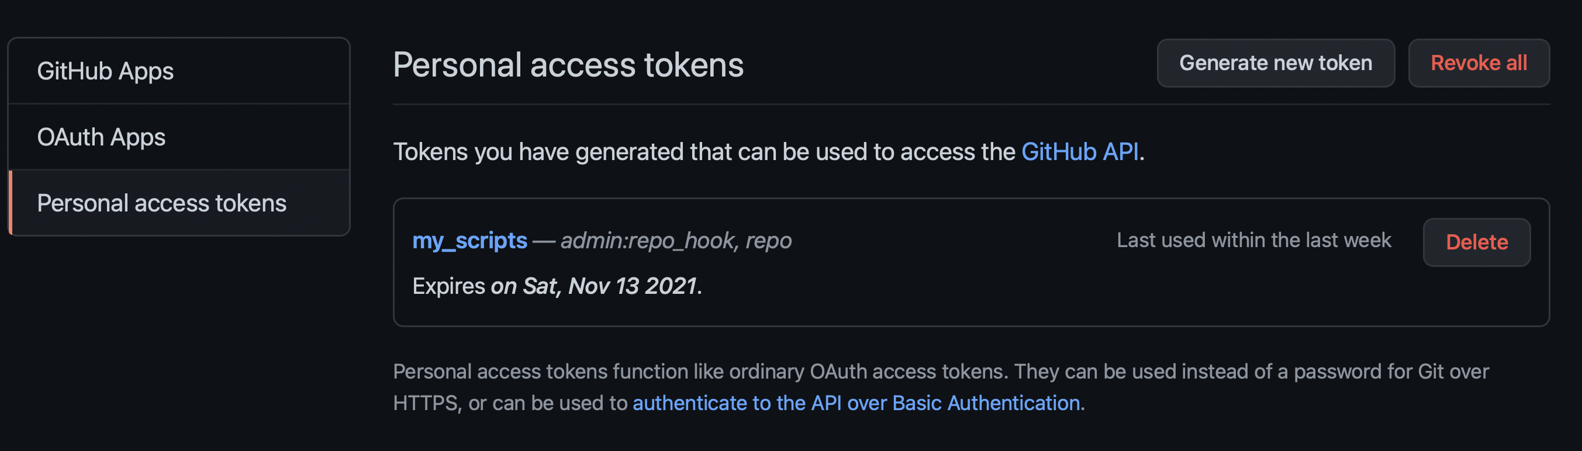Click the Personal access tokens page heading
The width and height of the screenshot is (1582, 451).
[x=568, y=65]
